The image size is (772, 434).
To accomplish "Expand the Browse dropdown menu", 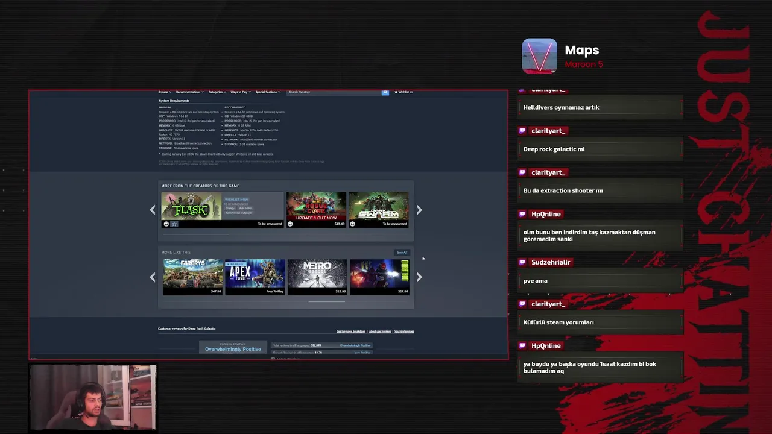I will click(x=164, y=92).
